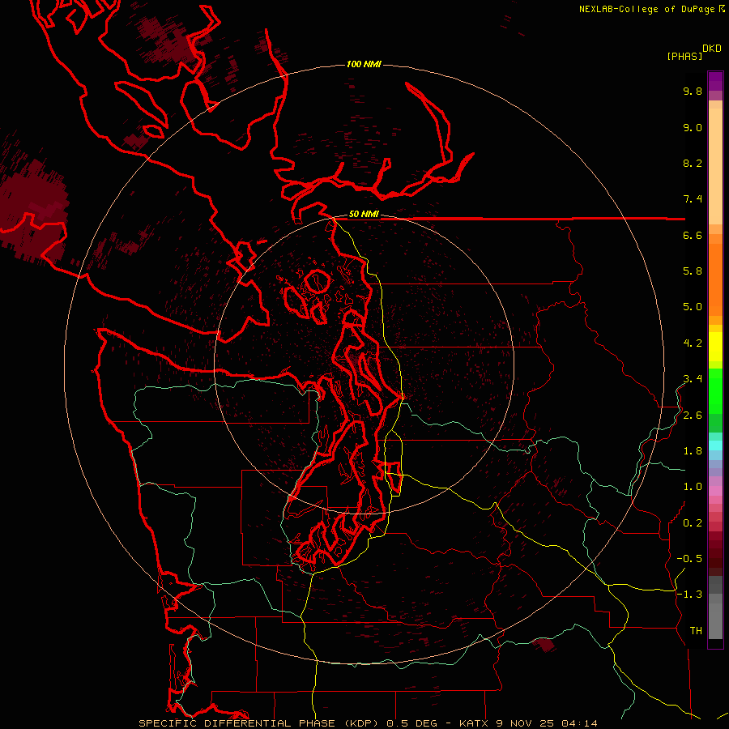
Task: Click the 1.0 scale value
Action: [x=693, y=487]
